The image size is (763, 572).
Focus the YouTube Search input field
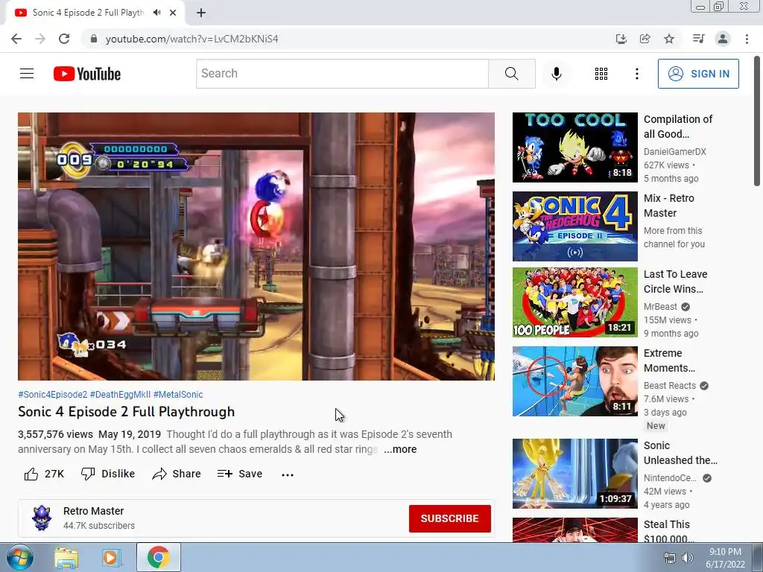click(x=342, y=74)
